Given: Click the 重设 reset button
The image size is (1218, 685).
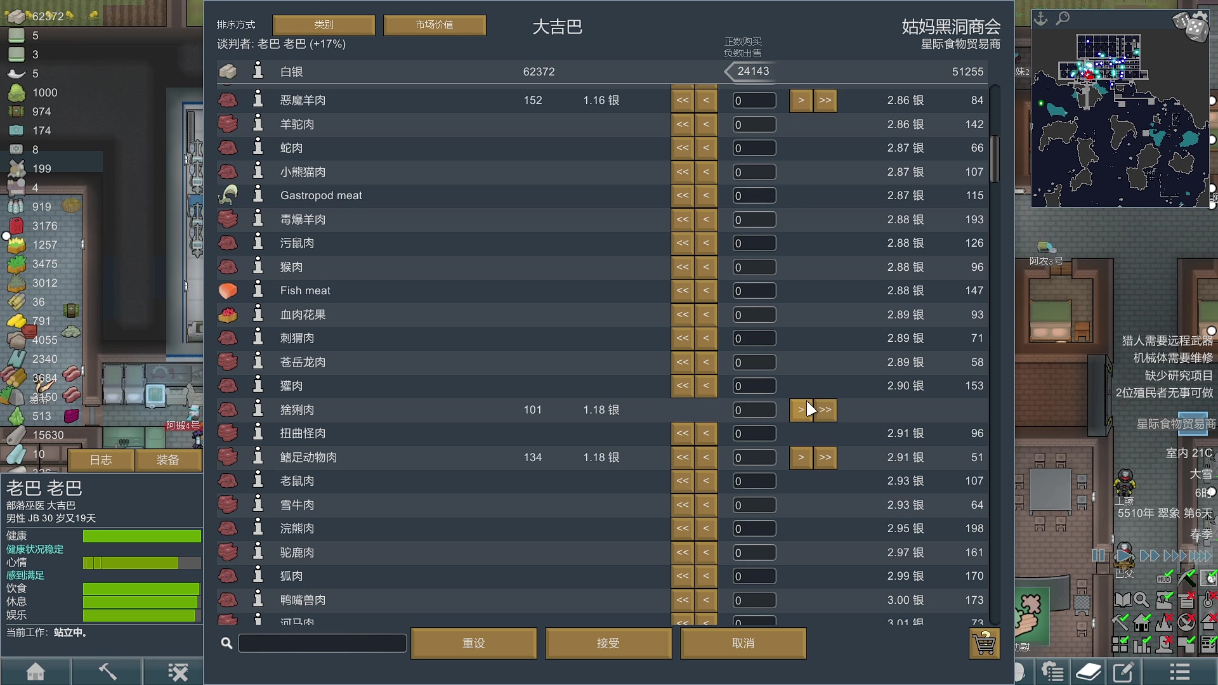Looking at the screenshot, I should pos(473,643).
